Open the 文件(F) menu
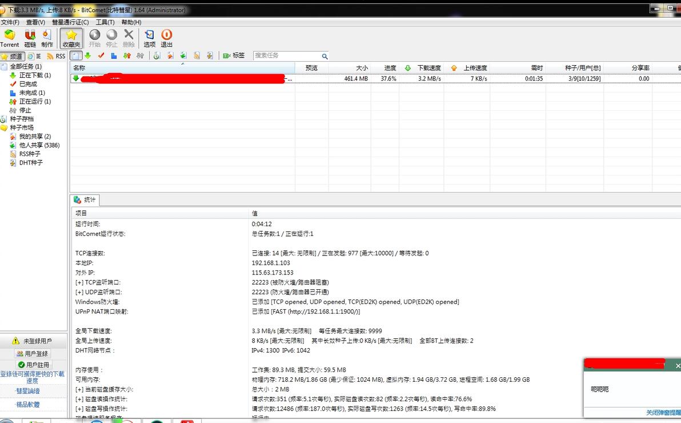The width and height of the screenshot is (681, 423). click(x=10, y=22)
